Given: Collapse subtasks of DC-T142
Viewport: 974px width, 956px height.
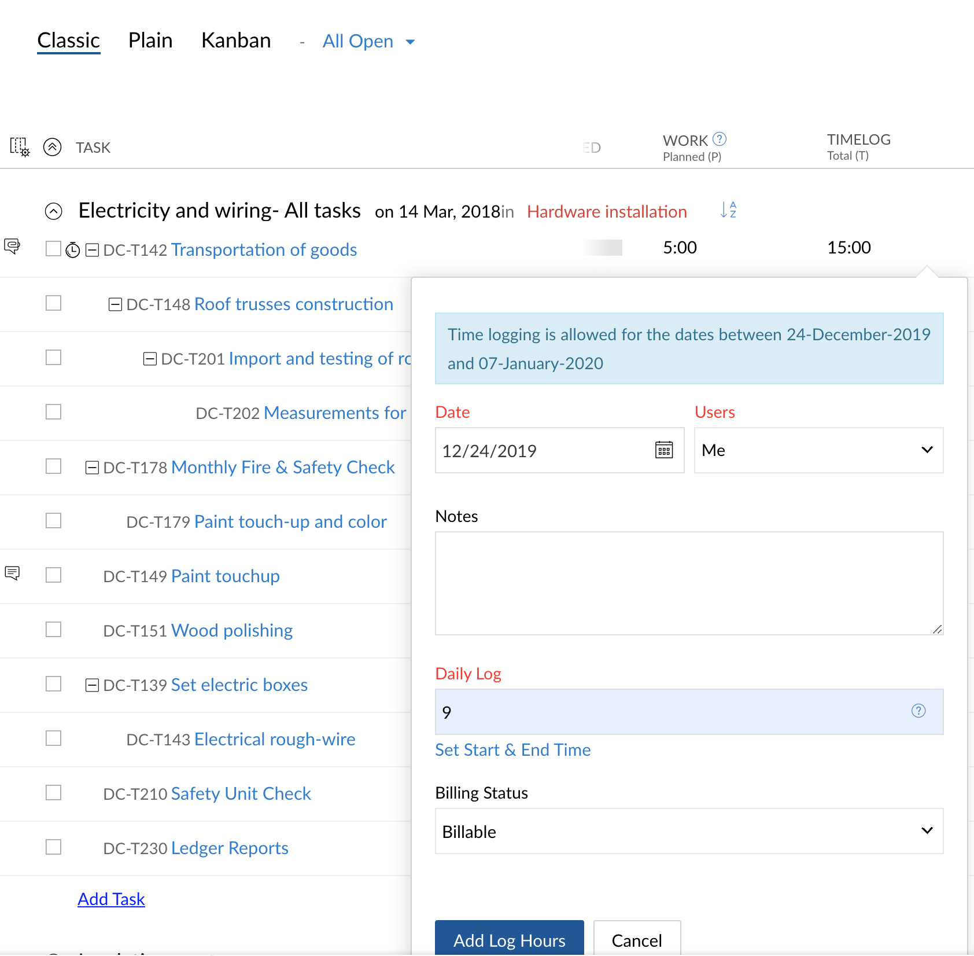Looking at the screenshot, I should tap(92, 250).
